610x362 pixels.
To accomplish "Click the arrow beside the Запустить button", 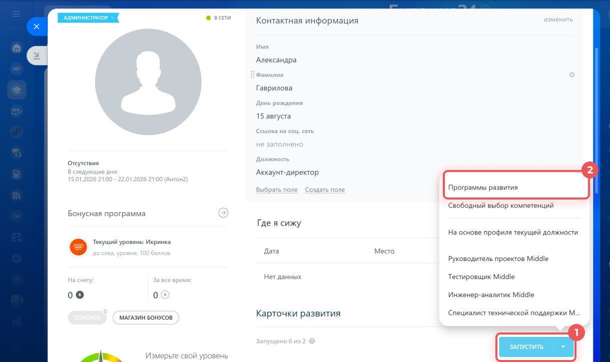I will click(563, 347).
